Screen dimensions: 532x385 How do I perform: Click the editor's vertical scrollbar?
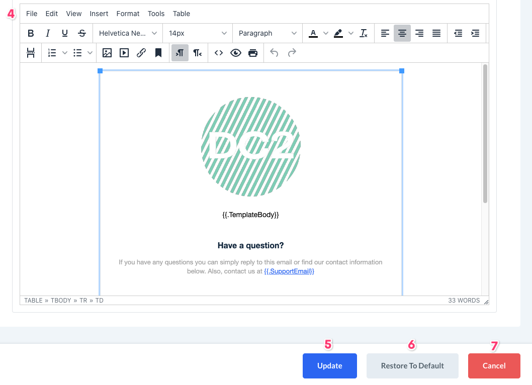(485, 134)
